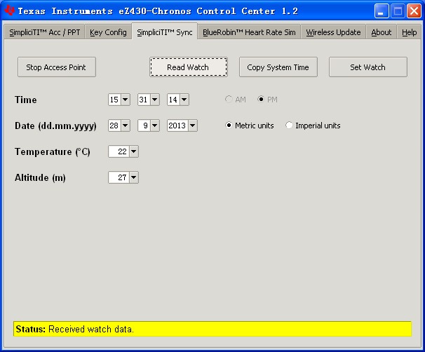Click the Texas Instruments logo icon in title bar
425x352 pixels.
[10, 11]
